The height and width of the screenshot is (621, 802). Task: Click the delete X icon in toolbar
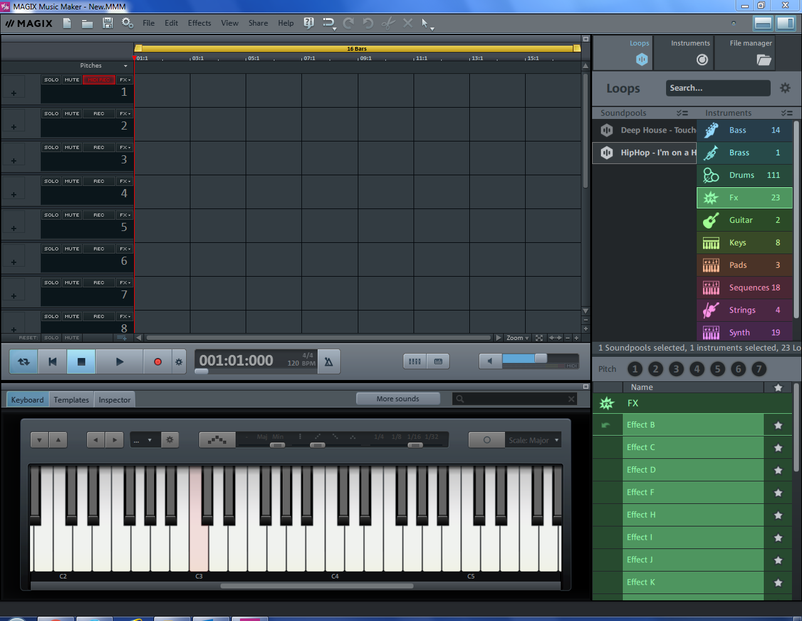(408, 23)
